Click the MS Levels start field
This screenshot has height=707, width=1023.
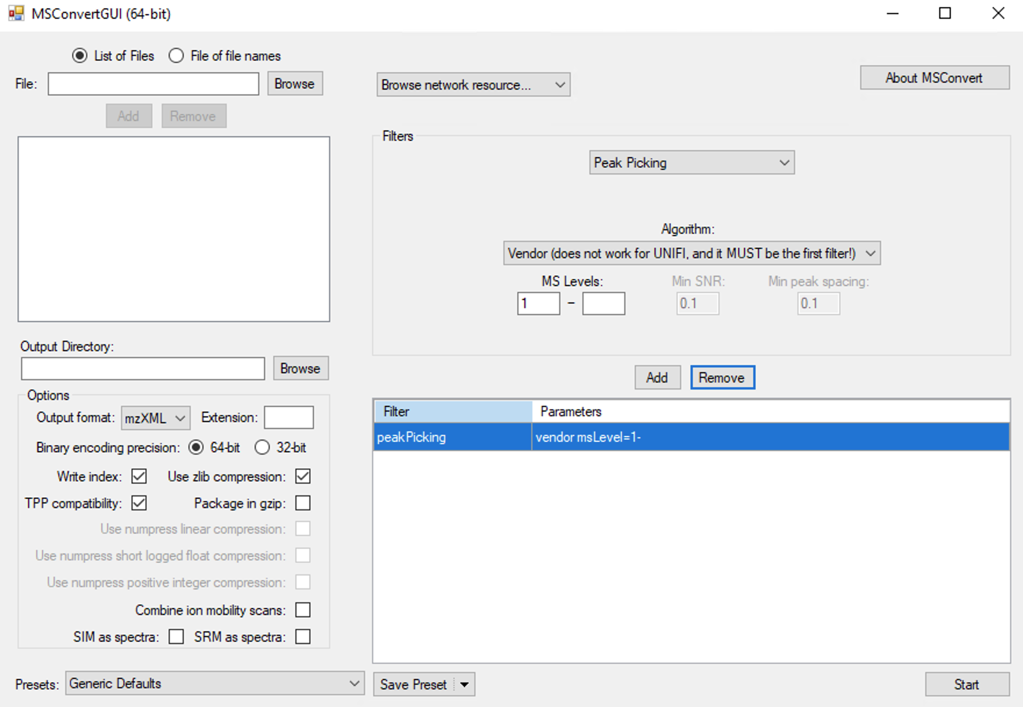click(x=539, y=303)
